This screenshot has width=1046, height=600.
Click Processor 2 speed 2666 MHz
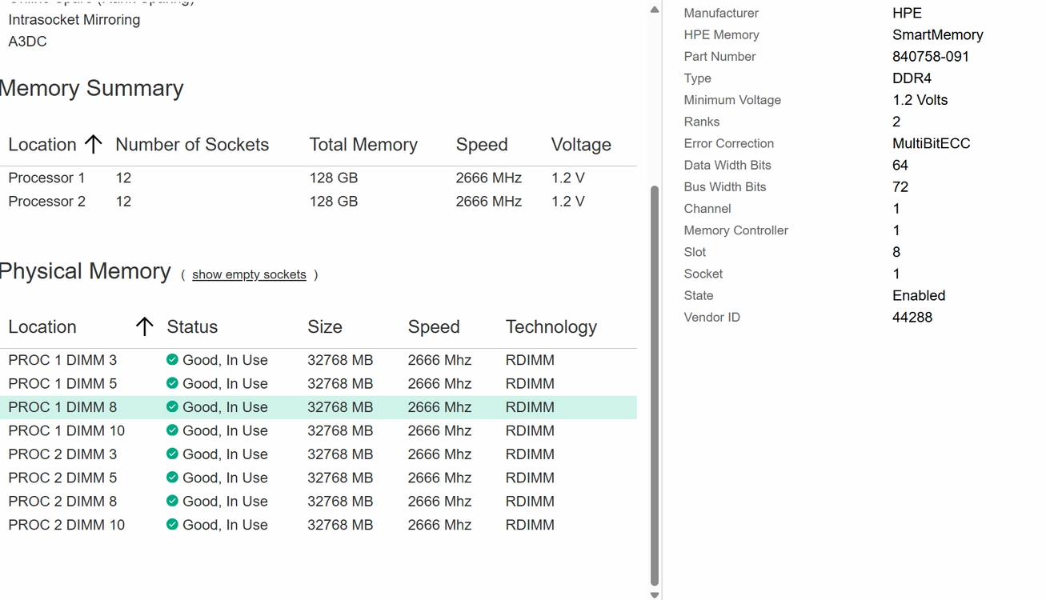click(x=488, y=201)
